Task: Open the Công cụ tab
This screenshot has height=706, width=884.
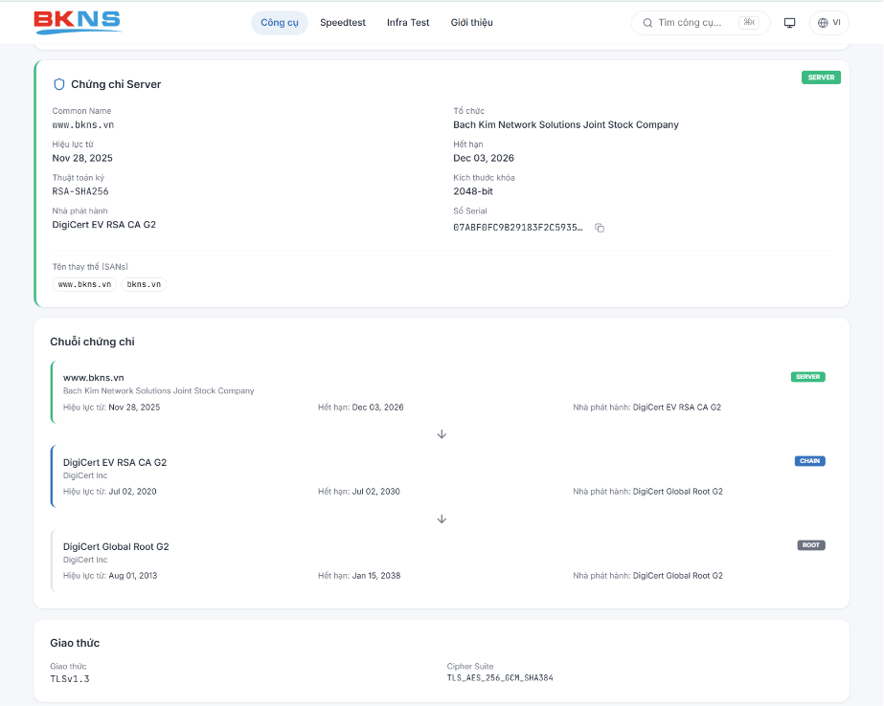Action: (x=280, y=23)
